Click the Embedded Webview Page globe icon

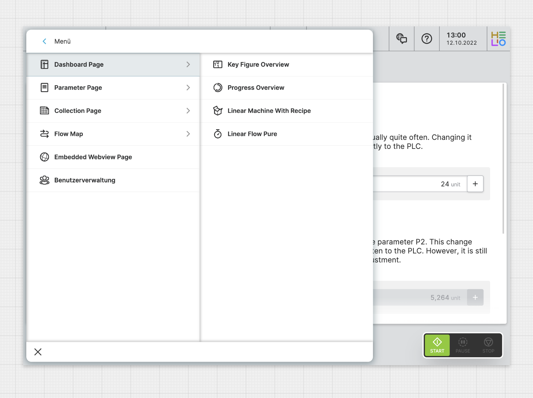pos(44,157)
